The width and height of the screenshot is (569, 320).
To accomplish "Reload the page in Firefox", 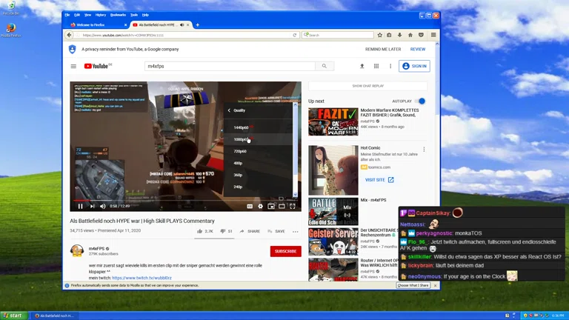I will pos(295,36).
